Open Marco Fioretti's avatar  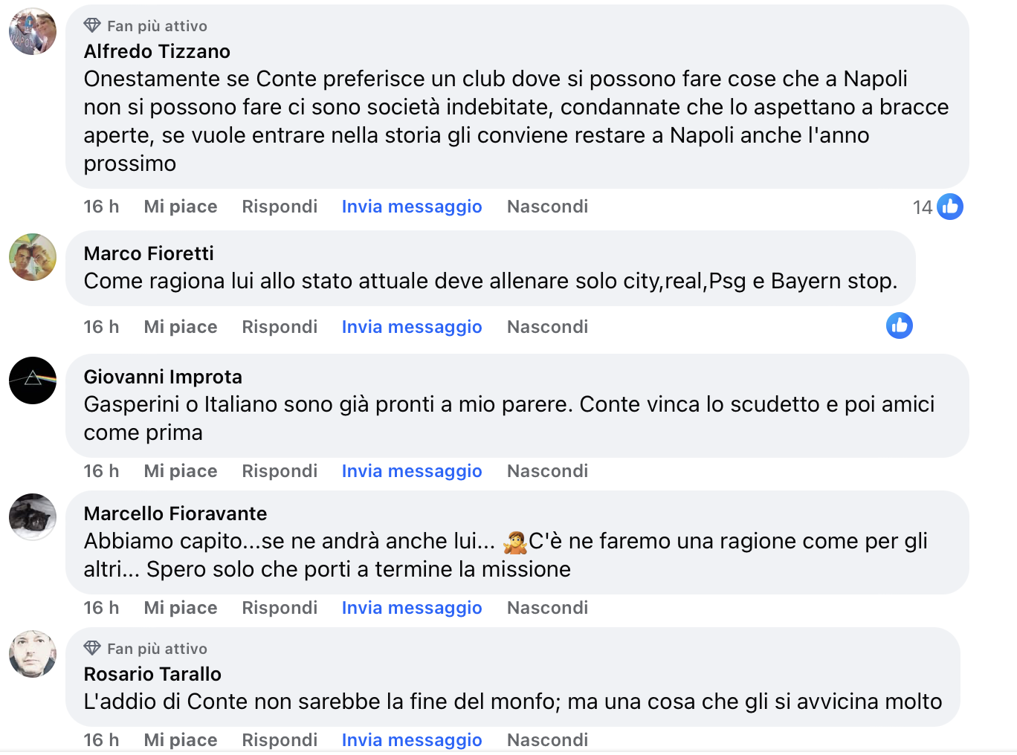point(33,257)
